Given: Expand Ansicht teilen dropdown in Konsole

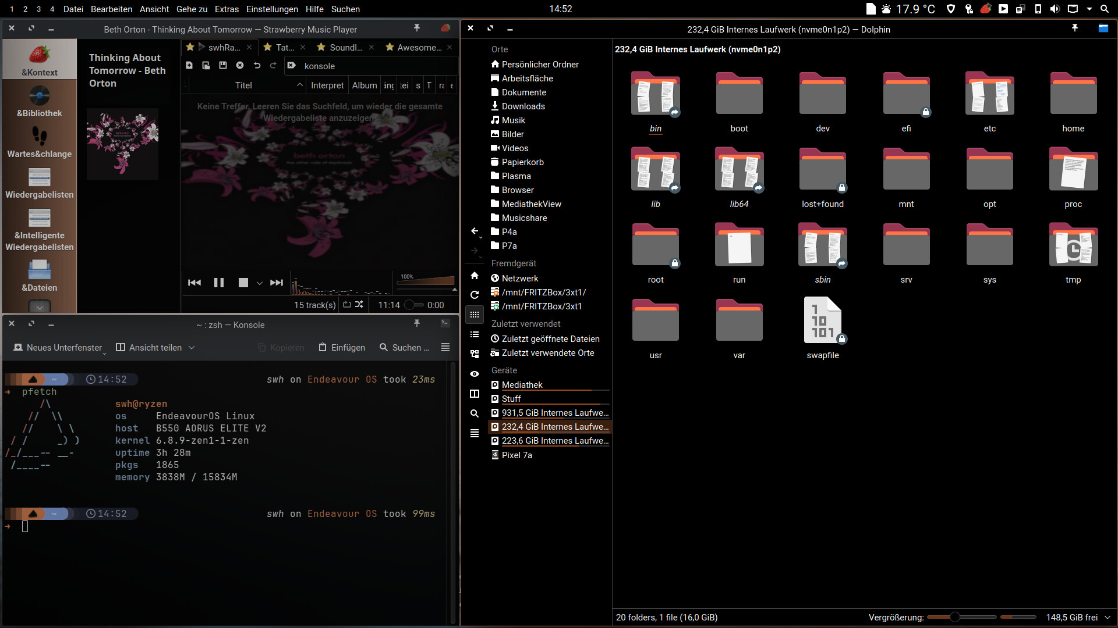Looking at the screenshot, I should pyautogui.click(x=192, y=348).
